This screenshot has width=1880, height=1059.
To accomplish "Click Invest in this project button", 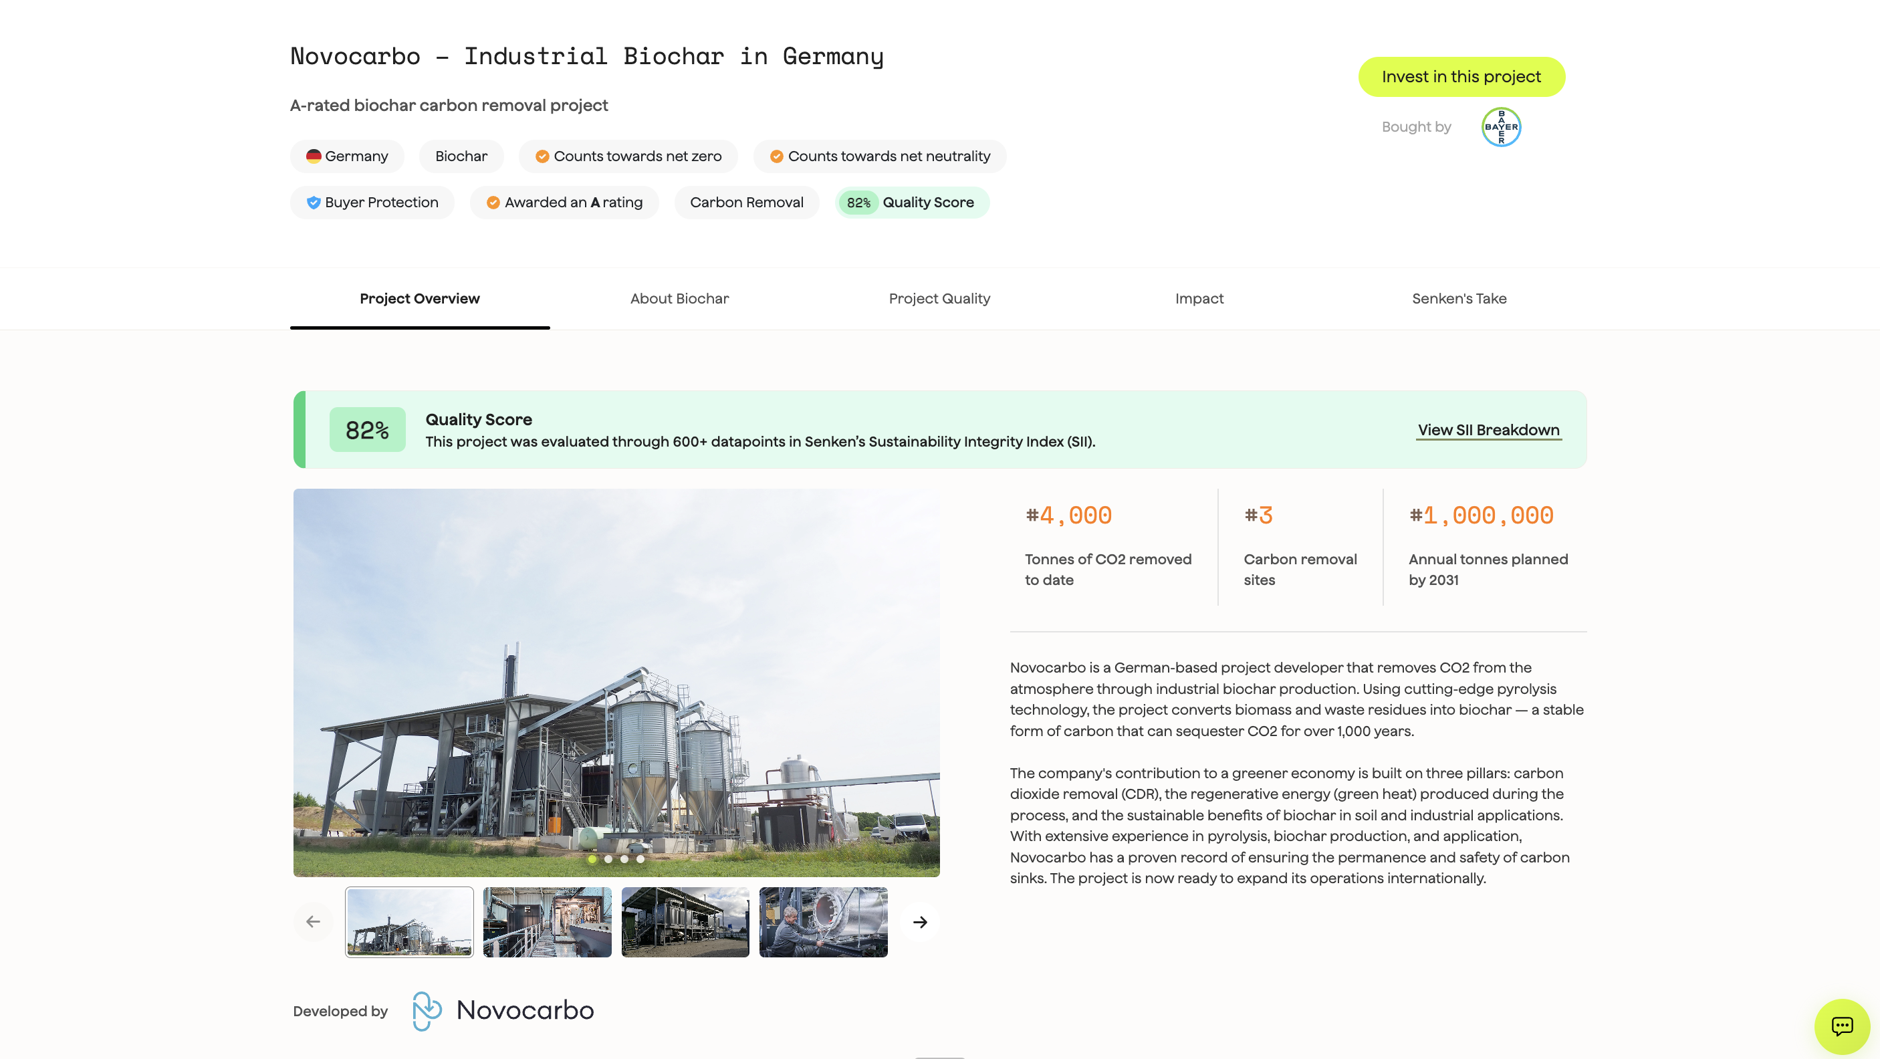I will [1461, 77].
